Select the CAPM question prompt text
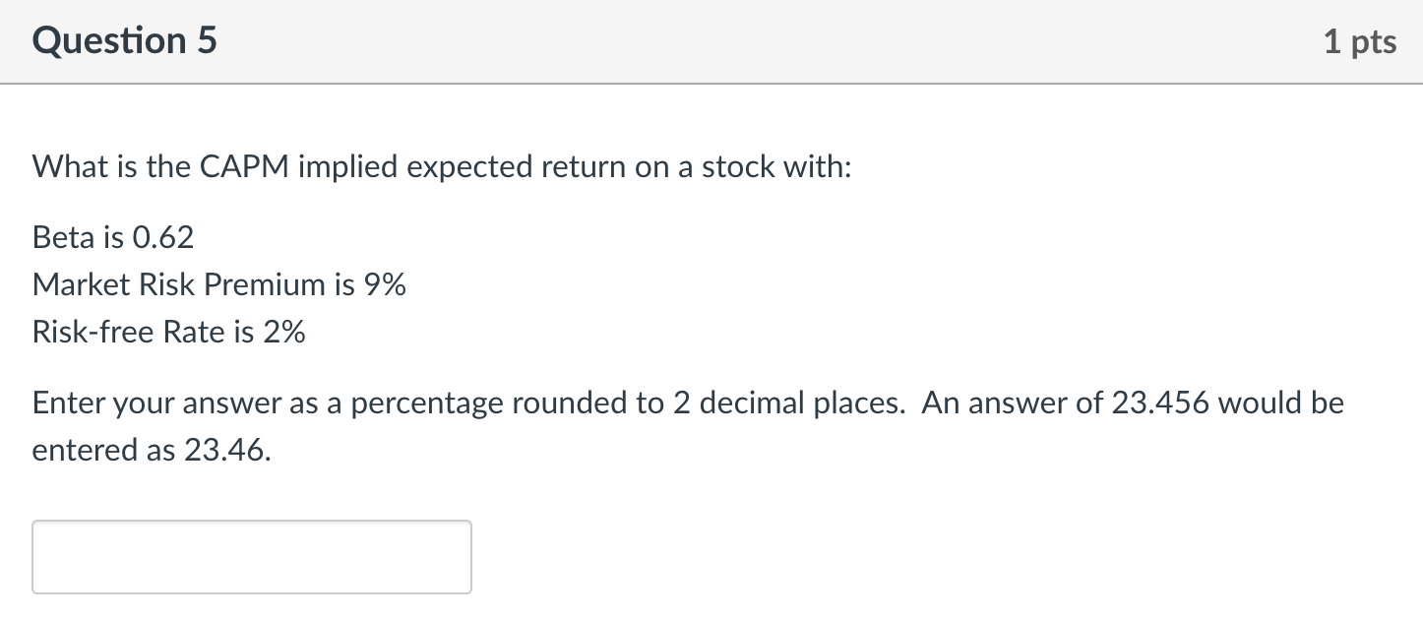This screenshot has width=1423, height=620. coord(440,166)
